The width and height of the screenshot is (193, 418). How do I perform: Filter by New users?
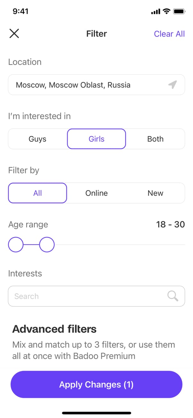point(155,193)
